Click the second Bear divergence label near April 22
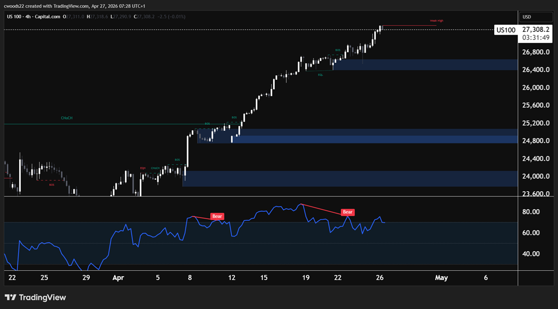558x309 pixels. click(x=348, y=212)
